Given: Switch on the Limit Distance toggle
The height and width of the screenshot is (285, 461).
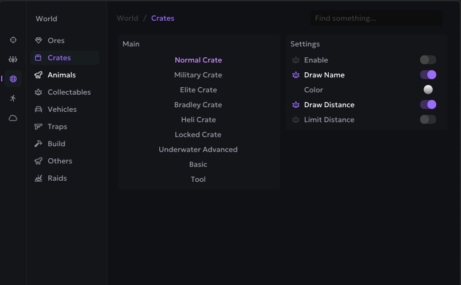Looking at the screenshot, I should click(428, 119).
